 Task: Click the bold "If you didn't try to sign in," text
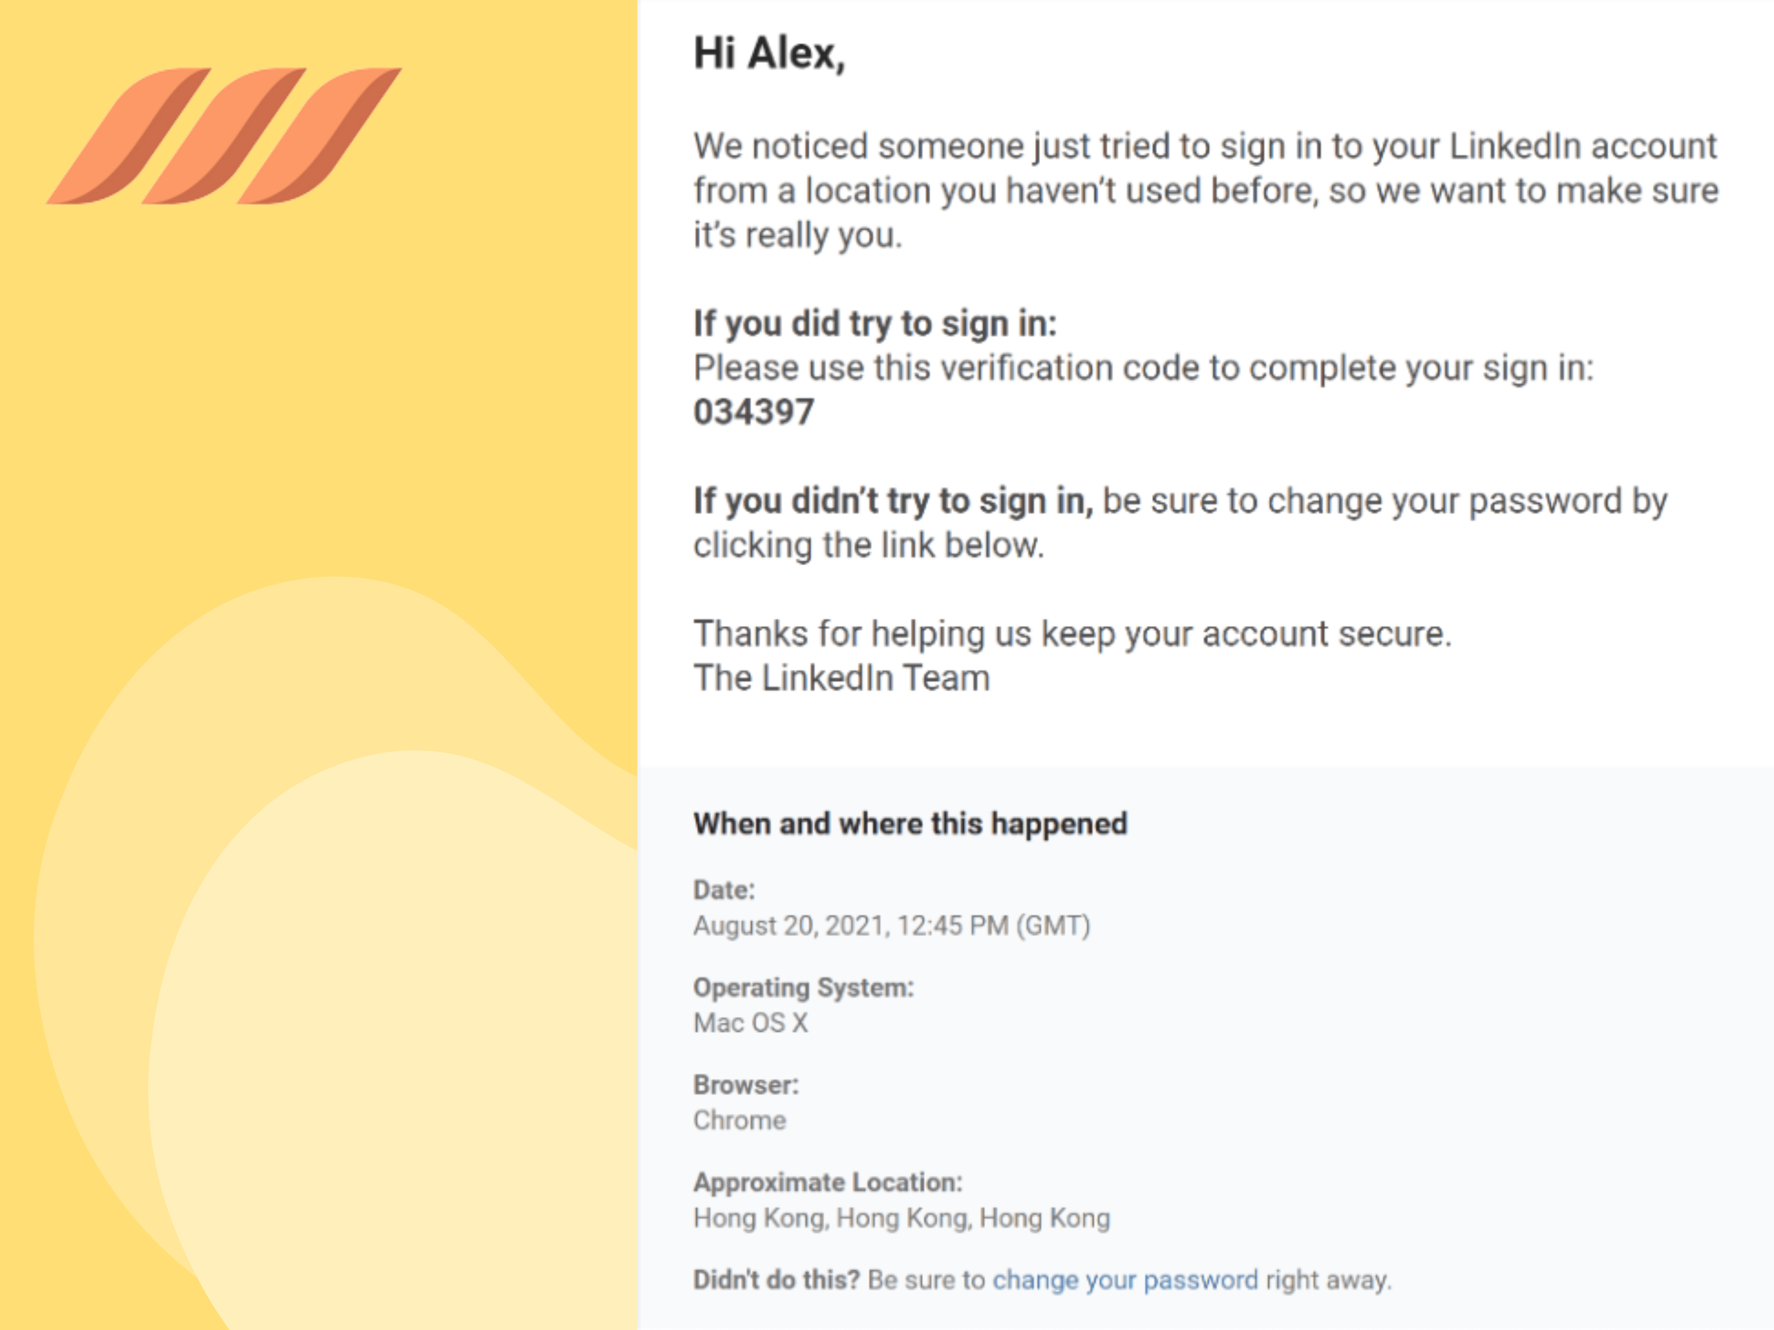point(893,501)
